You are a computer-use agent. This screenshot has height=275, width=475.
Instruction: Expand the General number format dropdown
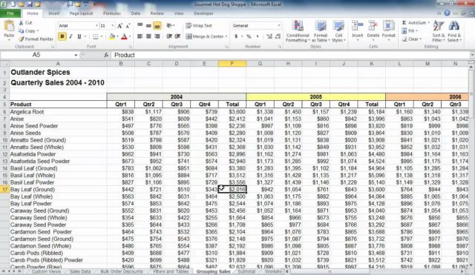click(x=279, y=26)
